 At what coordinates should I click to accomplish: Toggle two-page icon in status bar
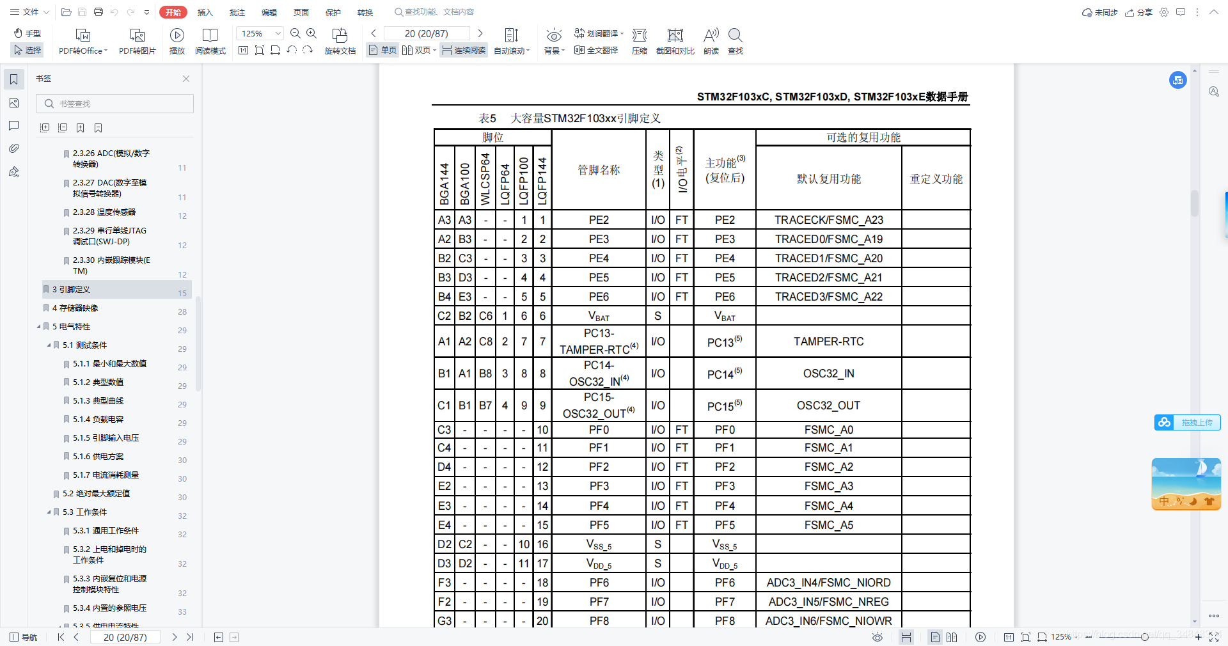(952, 637)
